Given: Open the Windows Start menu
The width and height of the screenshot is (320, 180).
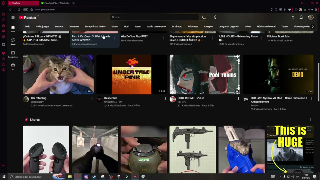Looking at the screenshot, I should pyautogui.click(x=4, y=177).
